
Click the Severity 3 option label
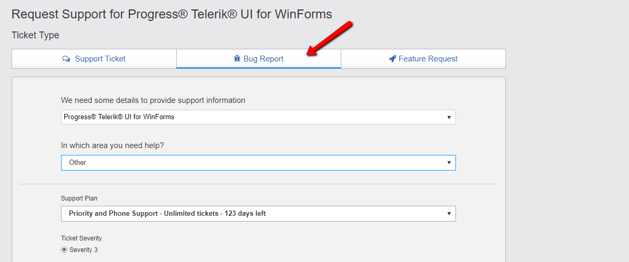[83, 250]
